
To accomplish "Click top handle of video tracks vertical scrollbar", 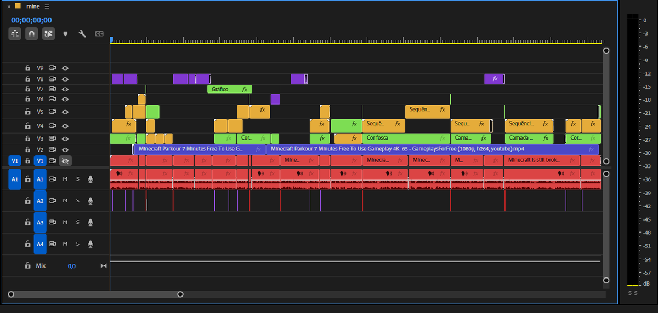I will 606,50.
